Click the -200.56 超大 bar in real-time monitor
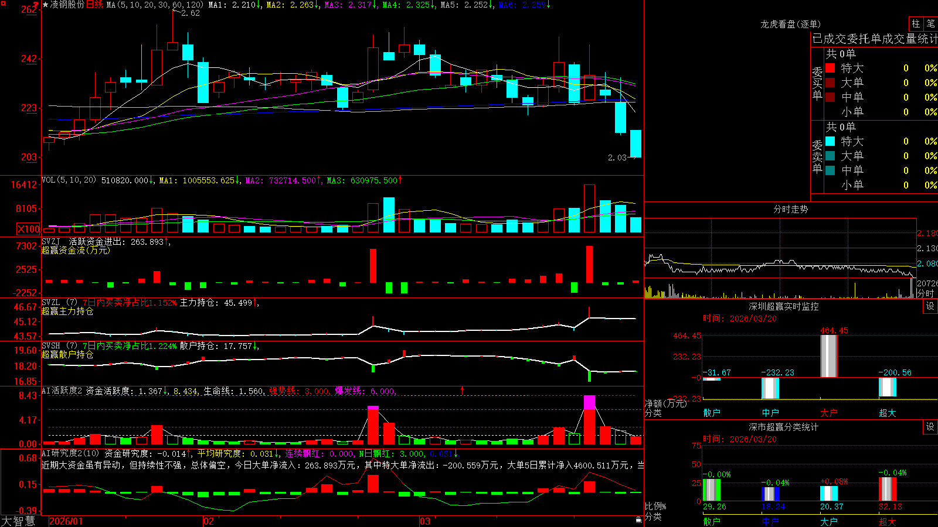 coord(888,387)
